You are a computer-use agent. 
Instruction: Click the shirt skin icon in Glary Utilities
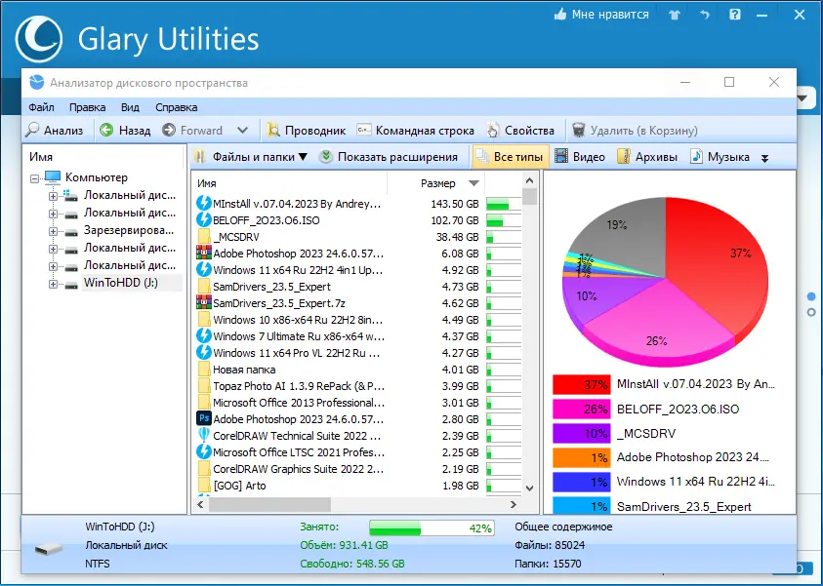coord(675,16)
